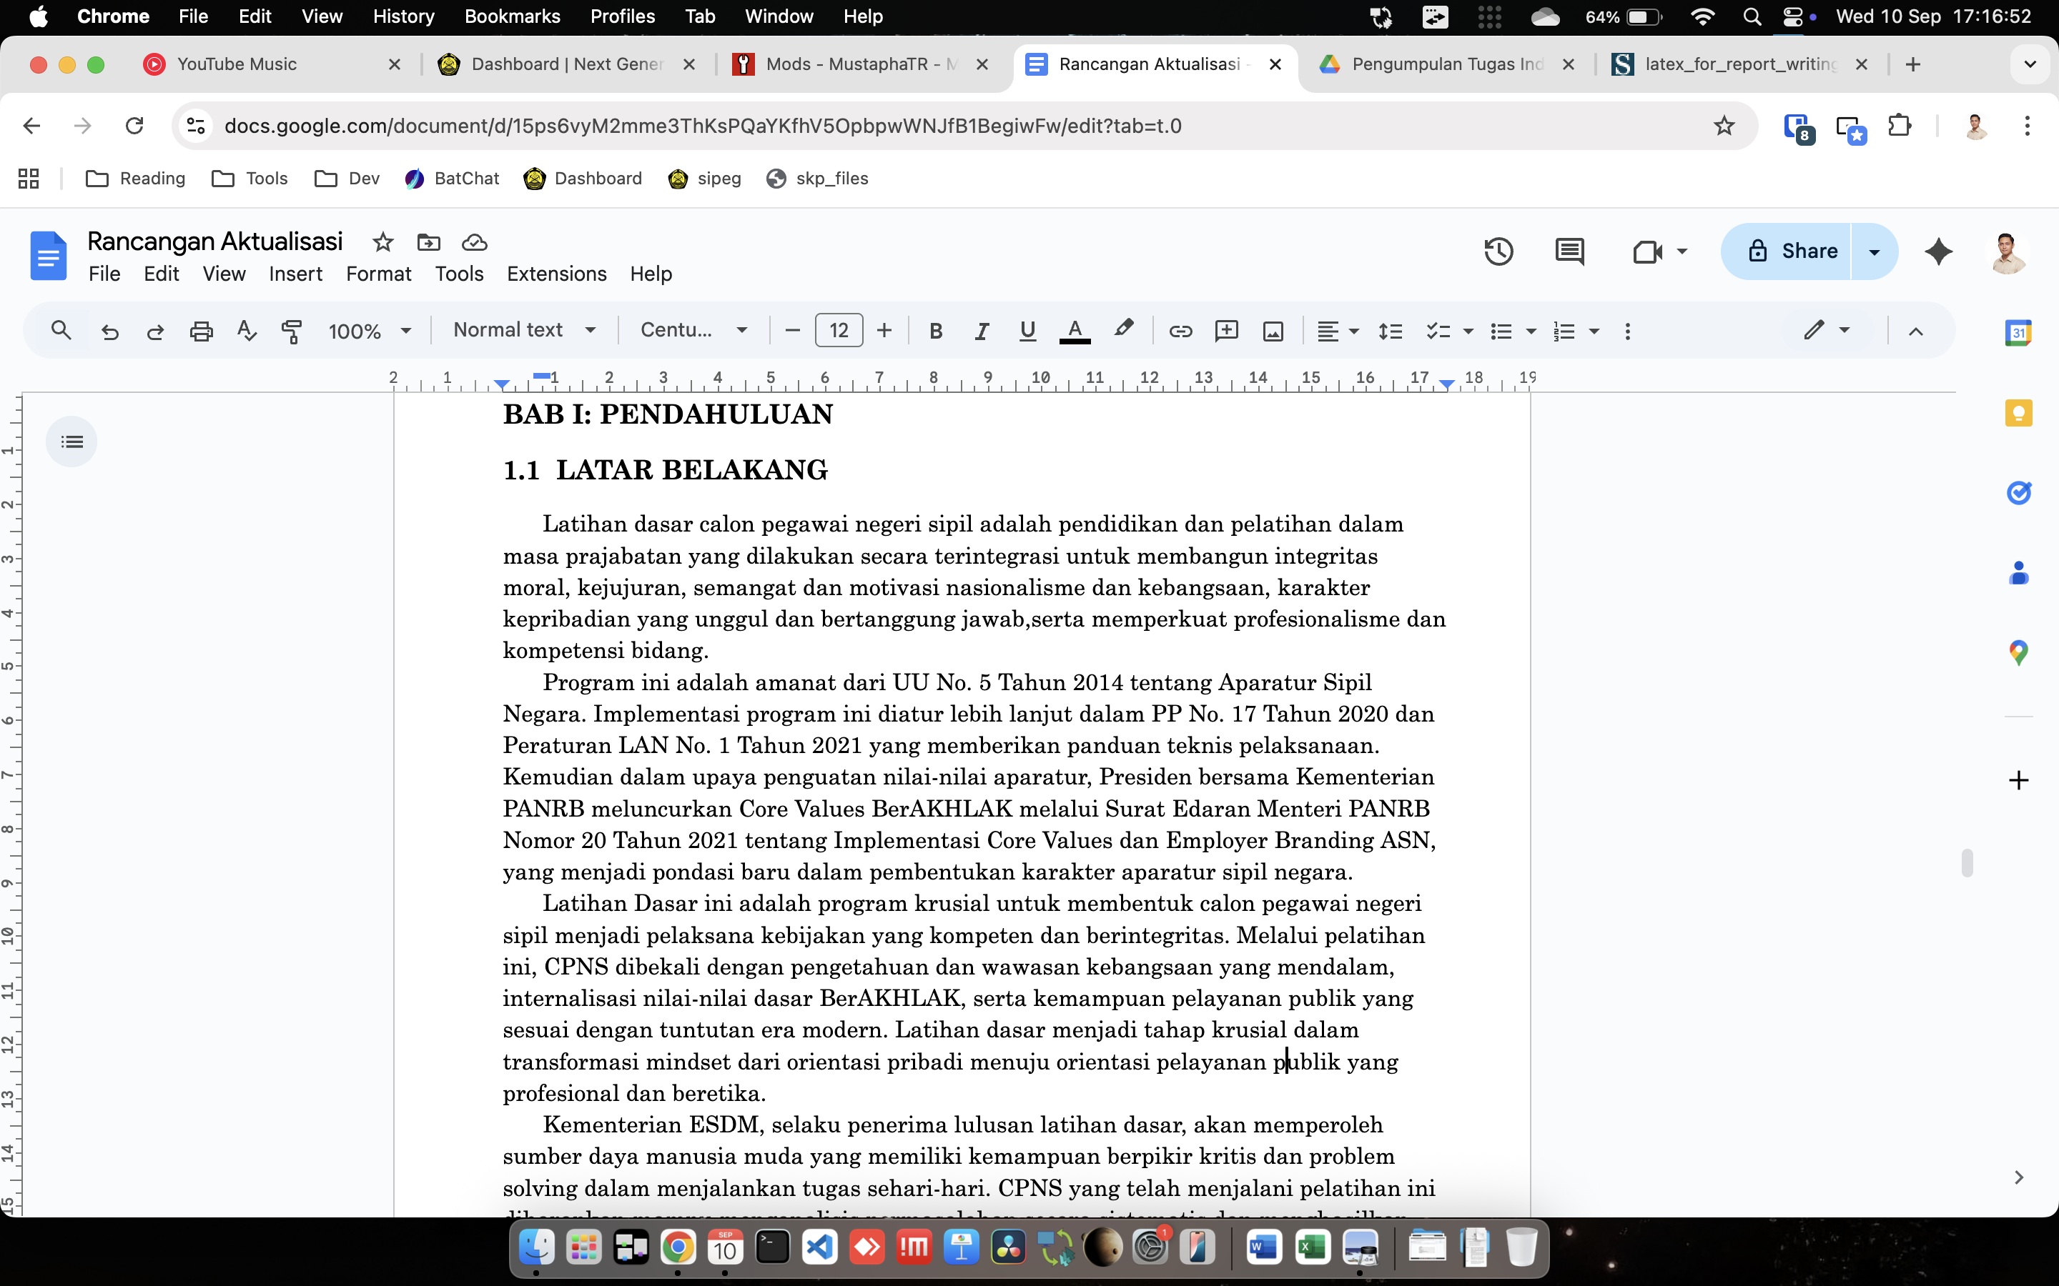
Task: Open the comments panel icon
Action: point(1569,251)
